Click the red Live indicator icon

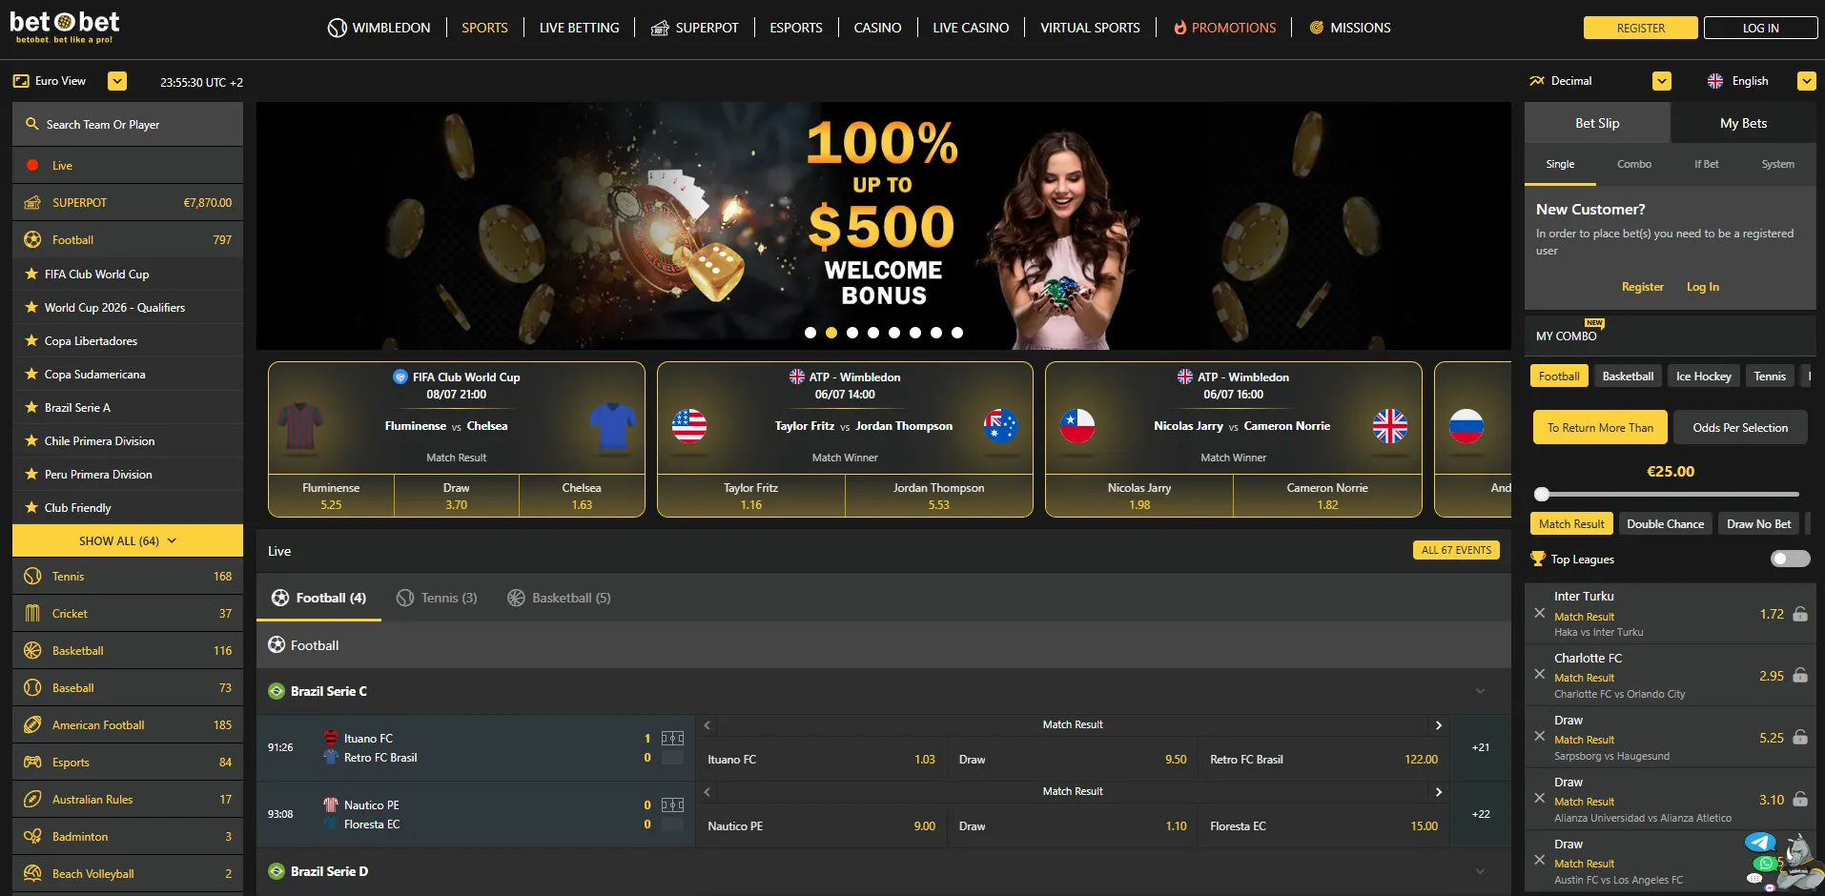tap(32, 165)
